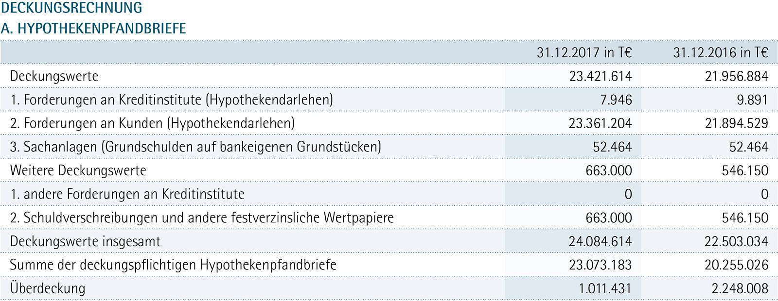The image size is (778, 301).
Task: Select the A. HYPOTHEKENPFANDBRIEFE subheading
Action: (x=93, y=28)
